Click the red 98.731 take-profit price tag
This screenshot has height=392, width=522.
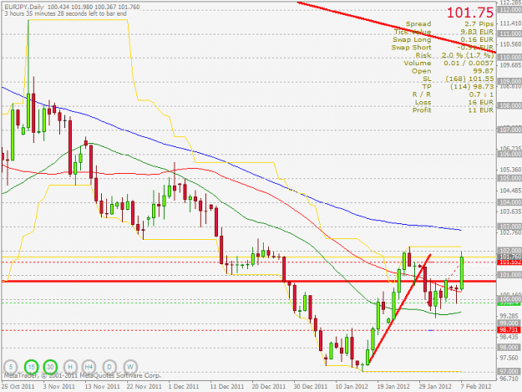pos(509,330)
